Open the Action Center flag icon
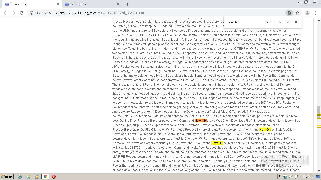Viewport: 321px width, 180px height. click(x=297, y=177)
